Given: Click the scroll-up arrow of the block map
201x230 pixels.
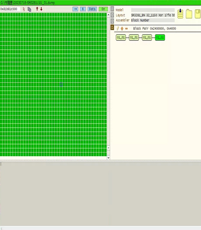Looking at the screenshot, I should (x=109, y=15).
